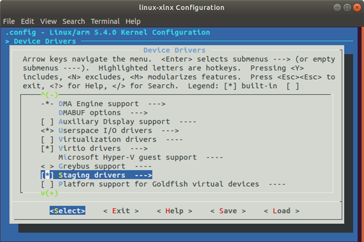Click the Save button
Viewport: 364px width, 242px height.
point(228,211)
